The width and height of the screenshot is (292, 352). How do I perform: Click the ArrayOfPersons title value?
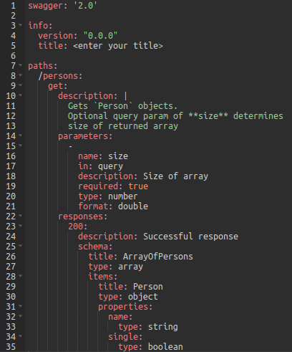tap(158, 257)
